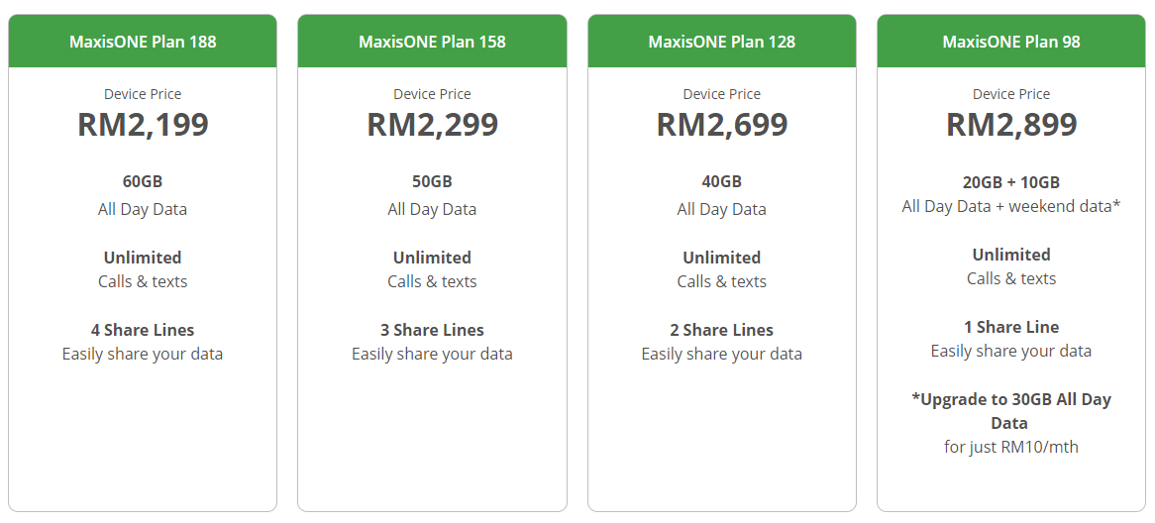This screenshot has height=523, width=1155.
Task: Select the RM2,299 device price
Action: tap(432, 125)
